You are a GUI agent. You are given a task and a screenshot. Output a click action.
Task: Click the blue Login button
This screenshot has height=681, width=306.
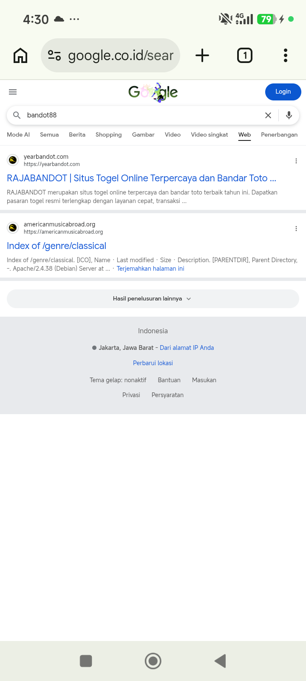pos(283,92)
